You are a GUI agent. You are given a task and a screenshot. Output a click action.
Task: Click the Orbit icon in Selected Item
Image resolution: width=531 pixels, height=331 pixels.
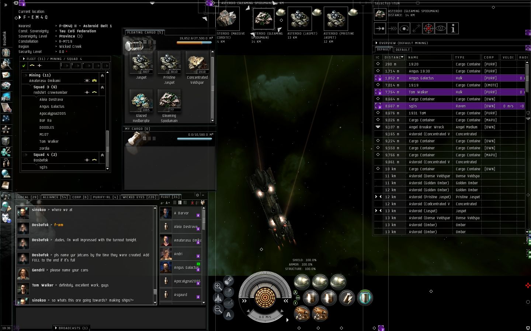click(404, 28)
